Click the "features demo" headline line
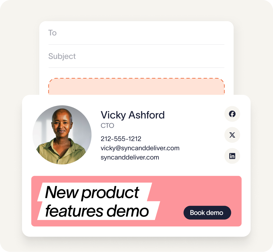The image size is (273, 252). [97, 211]
